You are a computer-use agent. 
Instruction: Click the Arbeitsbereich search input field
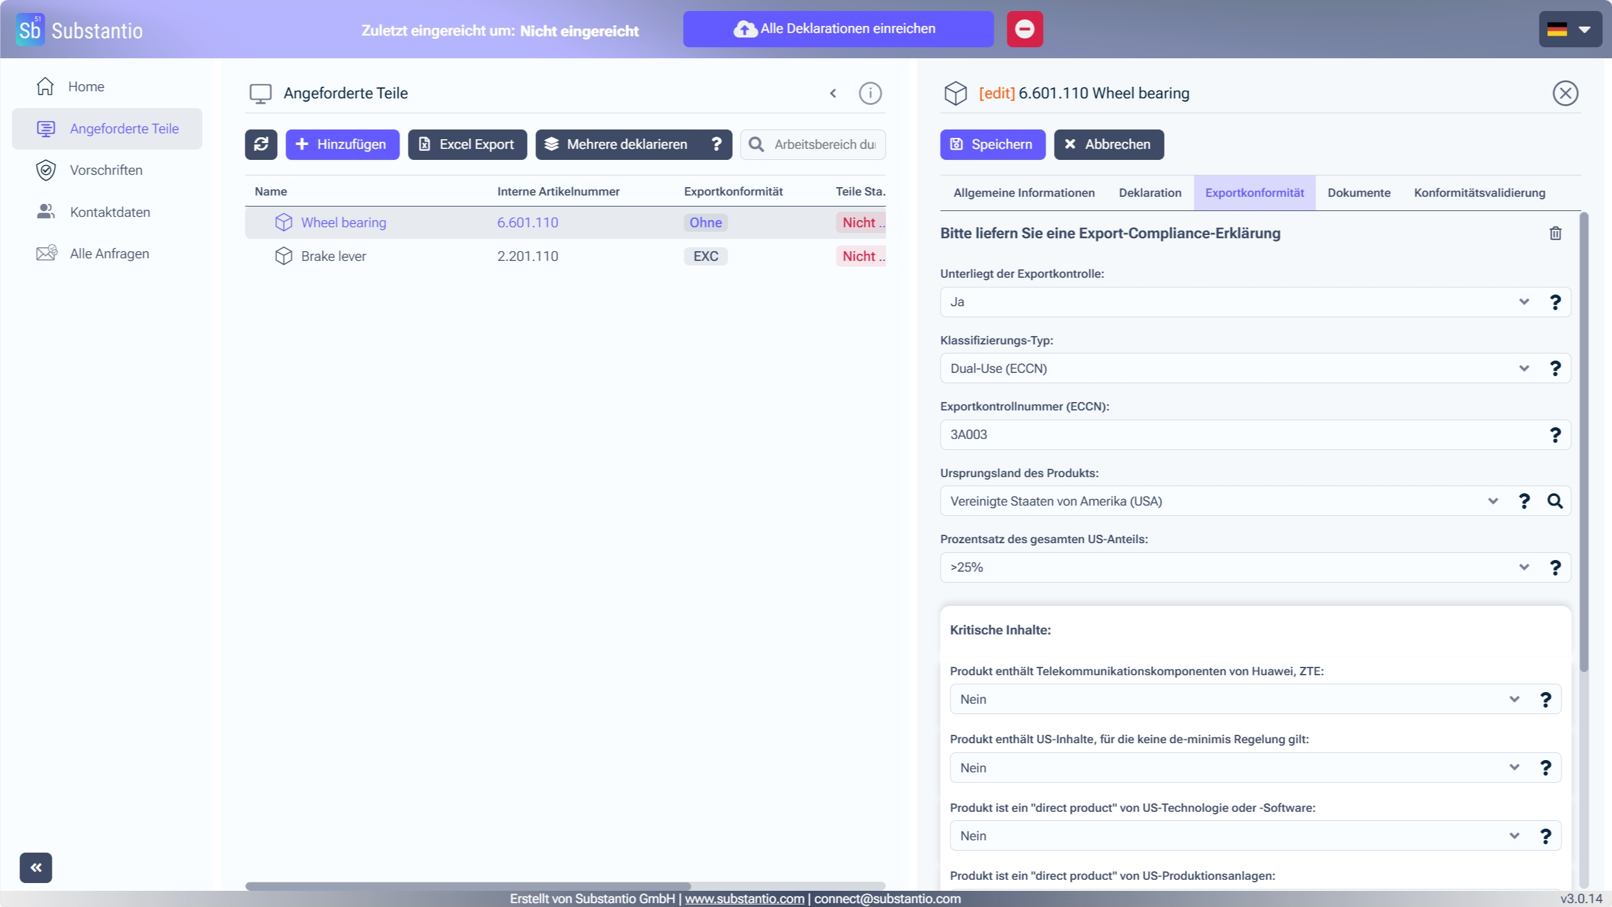823,144
